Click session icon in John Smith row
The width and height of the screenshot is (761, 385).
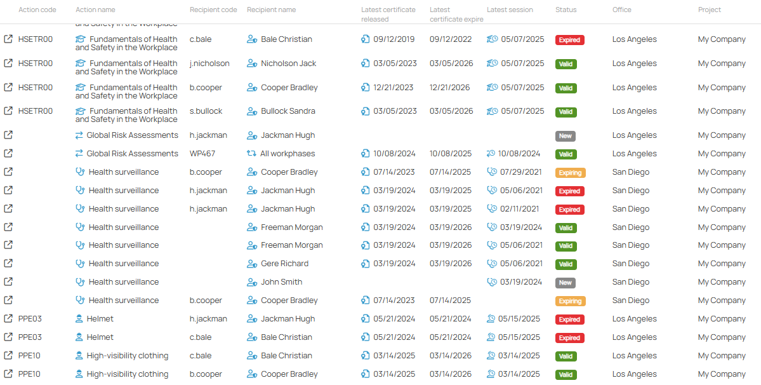click(x=492, y=281)
